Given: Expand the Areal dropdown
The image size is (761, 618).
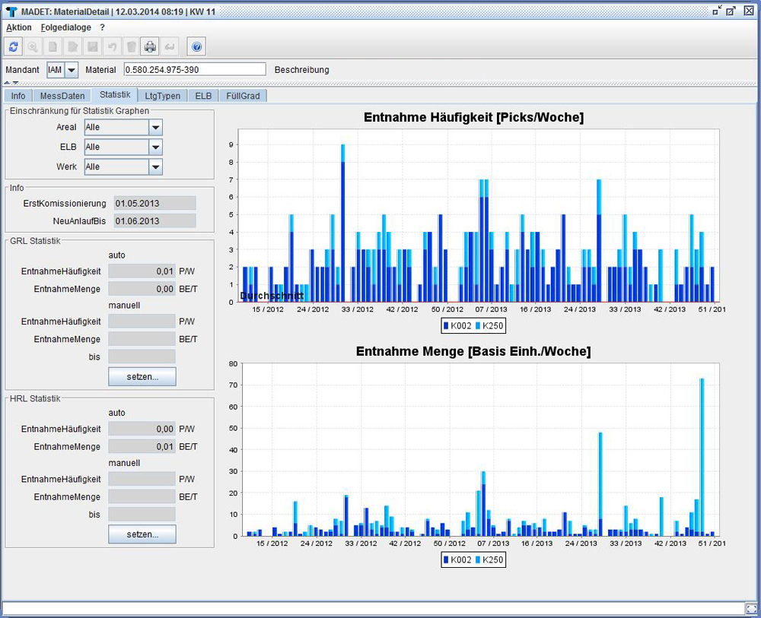Looking at the screenshot, I should (x=155, y=128).
